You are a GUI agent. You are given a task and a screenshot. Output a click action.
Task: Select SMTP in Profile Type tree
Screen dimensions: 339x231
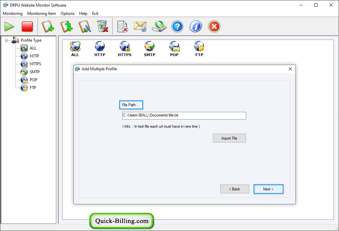(34, 72)
